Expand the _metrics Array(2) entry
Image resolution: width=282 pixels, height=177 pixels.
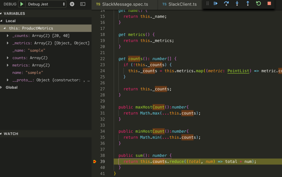pos(8,43)
